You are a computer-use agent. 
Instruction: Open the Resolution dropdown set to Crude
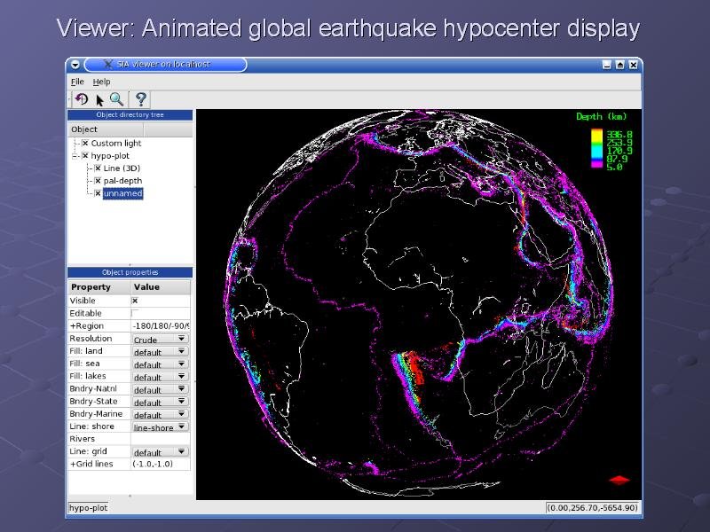tap(160, 339)
